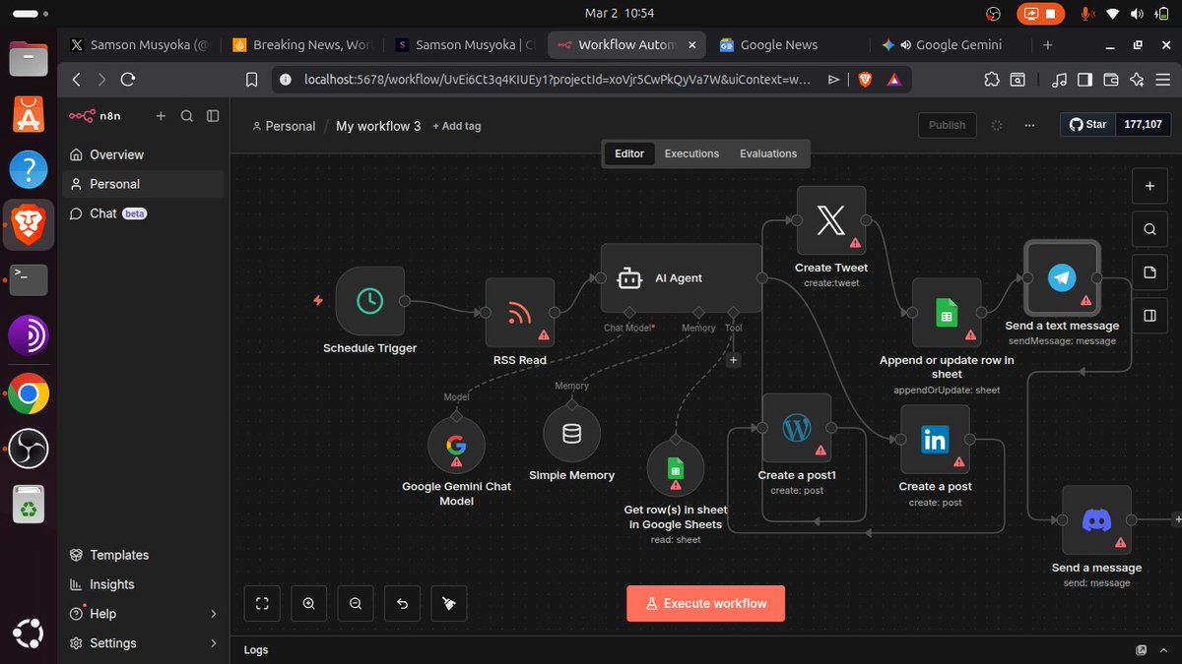
Task: Open the Discord Send a message node
Action: 1096,520
